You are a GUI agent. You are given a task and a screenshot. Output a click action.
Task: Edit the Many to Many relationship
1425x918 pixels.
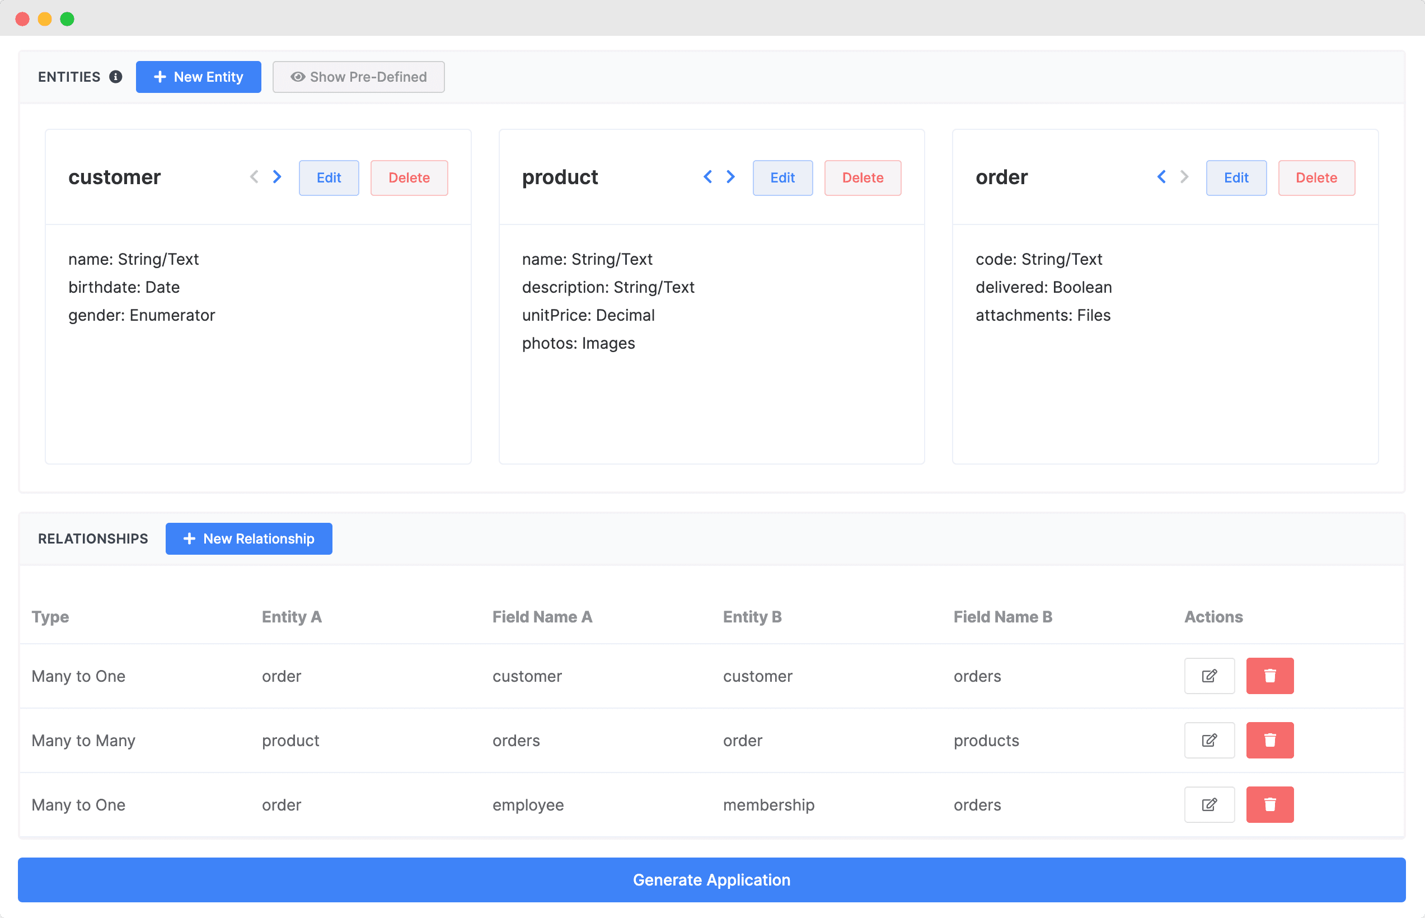click(x=1208, y=741)
